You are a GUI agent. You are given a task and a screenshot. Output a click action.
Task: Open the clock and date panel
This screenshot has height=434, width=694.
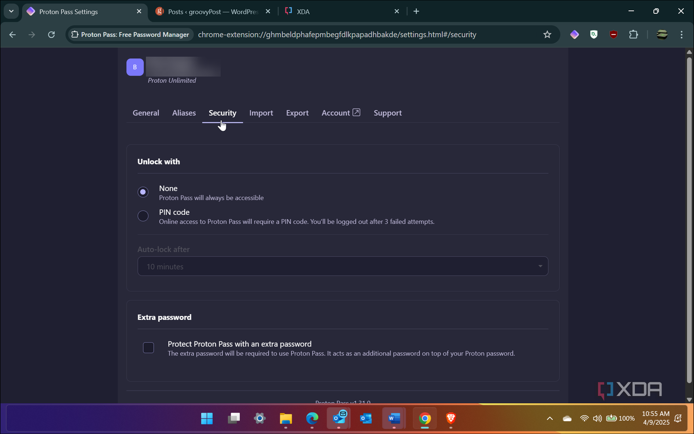point(655,418)
